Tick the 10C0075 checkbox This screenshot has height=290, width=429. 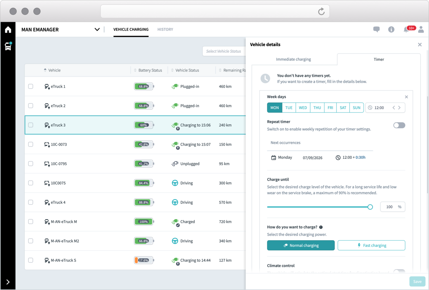pyautogui.click(x=31, y=183)
